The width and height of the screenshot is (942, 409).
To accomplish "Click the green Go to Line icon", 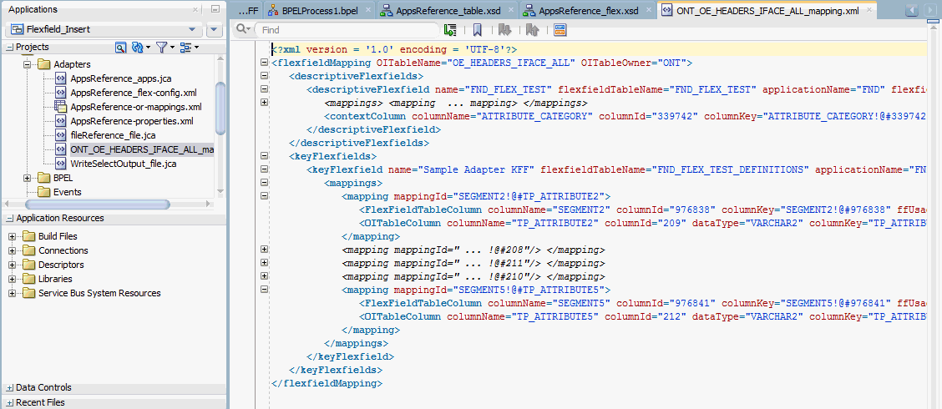I will [450, 29].
